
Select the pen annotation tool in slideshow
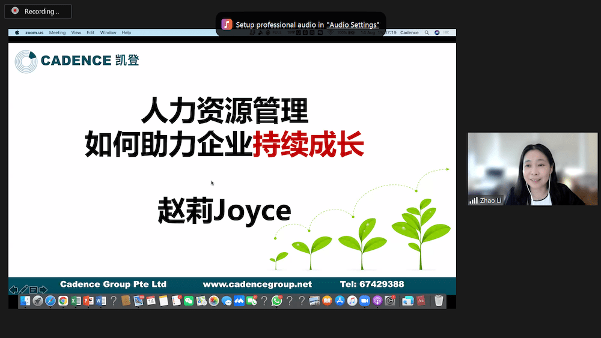(x=23, y=290)
